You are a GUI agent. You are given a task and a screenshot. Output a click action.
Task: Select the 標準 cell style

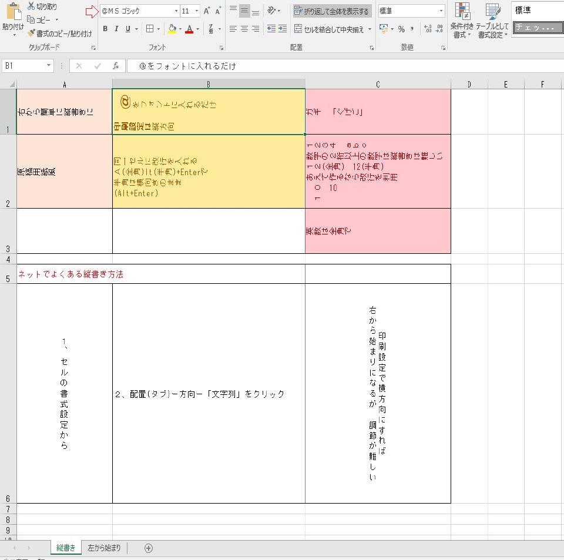(x=538, y=11)
